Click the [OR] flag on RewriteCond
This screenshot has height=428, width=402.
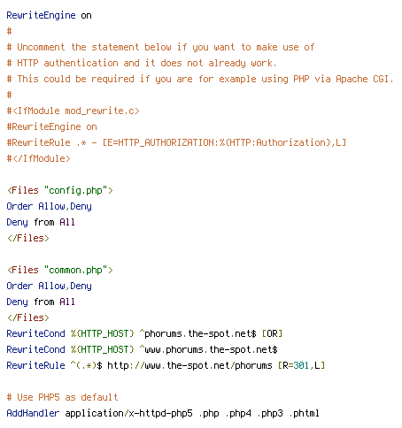(x=272, y=333)
